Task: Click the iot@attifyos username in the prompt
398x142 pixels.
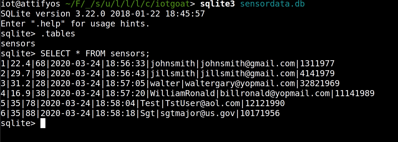Action: 30,4
